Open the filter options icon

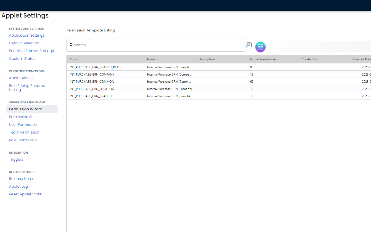click(x=239, y=45)
